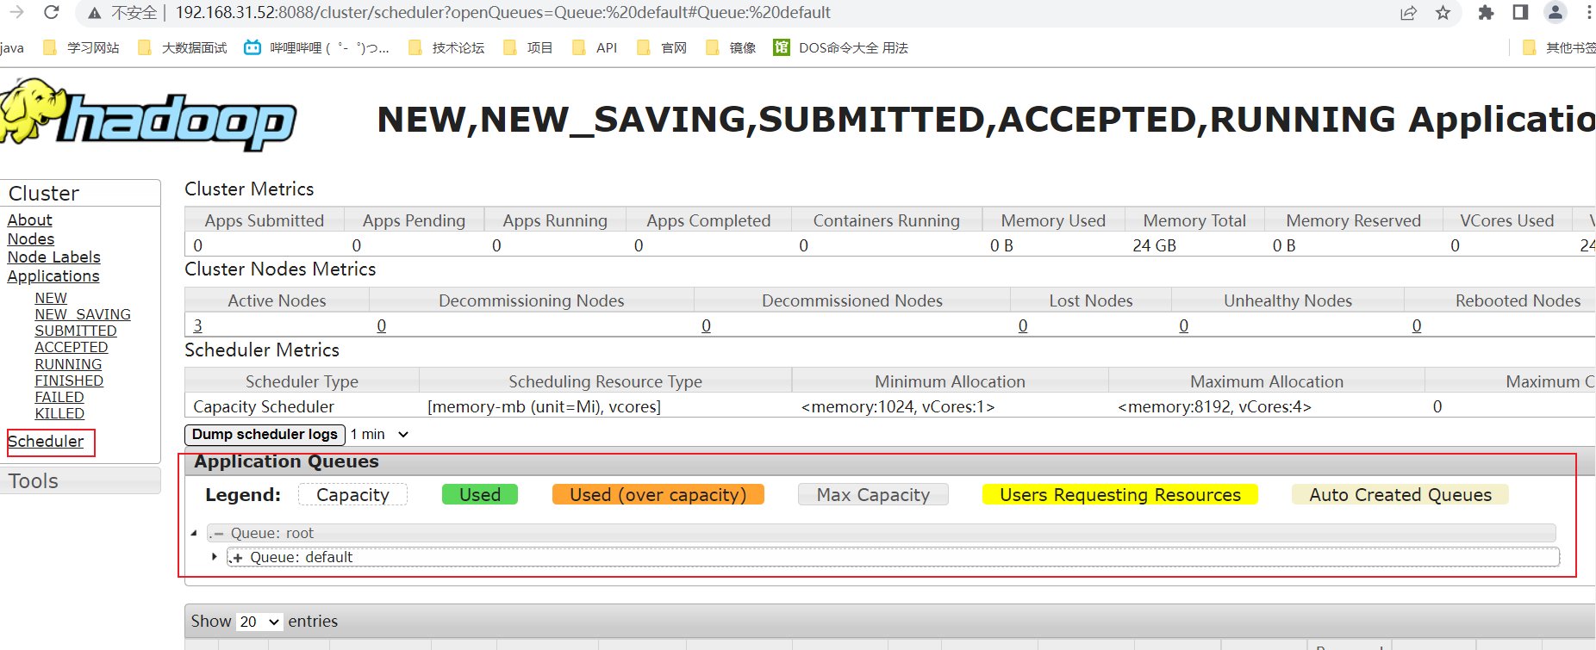
Task: Click the not-secure warning icon in address bar
Action: pyautogui.click(x=95, y=13)
